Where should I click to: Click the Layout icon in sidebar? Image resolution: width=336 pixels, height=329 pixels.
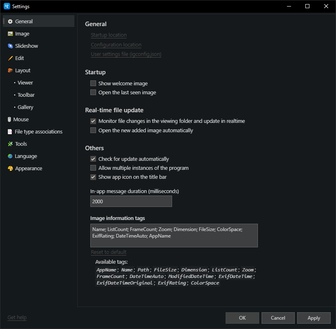10,71
